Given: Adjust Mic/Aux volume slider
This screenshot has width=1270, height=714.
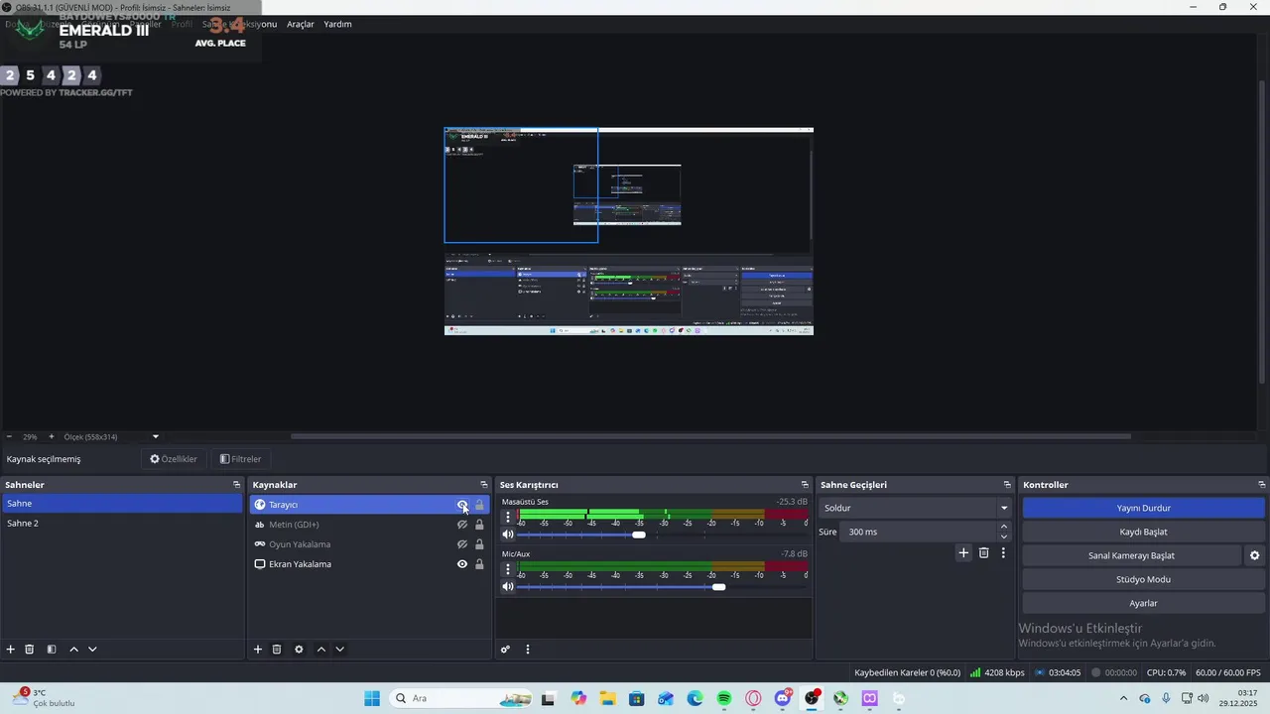Looking at the screenshot, I should (x=718, y=587).
